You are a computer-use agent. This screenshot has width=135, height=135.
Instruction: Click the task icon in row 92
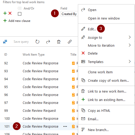[73, 63]
